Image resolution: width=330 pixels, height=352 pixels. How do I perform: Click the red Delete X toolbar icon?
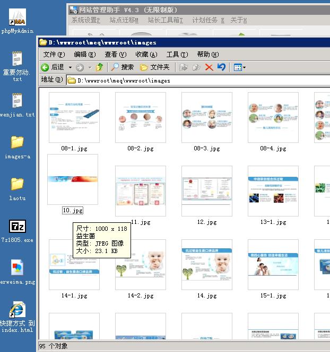(x=209, y=67)
